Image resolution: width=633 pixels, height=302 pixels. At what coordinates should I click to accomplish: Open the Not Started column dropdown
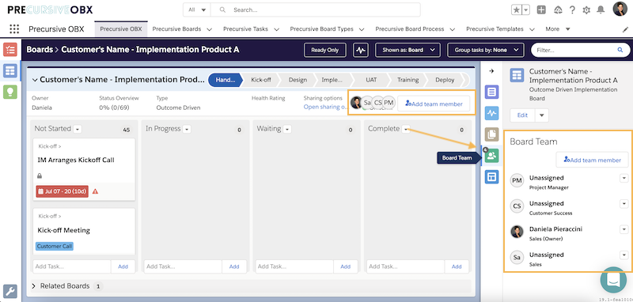[78, 129]
